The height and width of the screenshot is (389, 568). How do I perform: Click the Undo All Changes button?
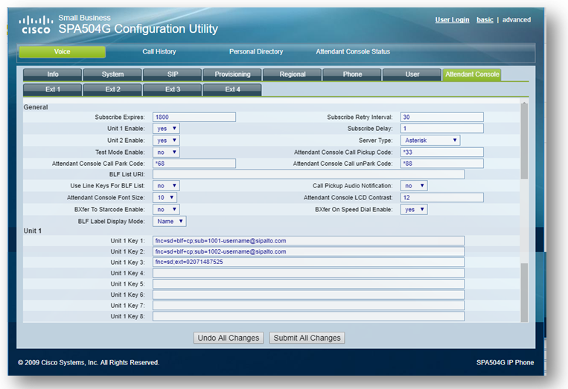(229, 338)
